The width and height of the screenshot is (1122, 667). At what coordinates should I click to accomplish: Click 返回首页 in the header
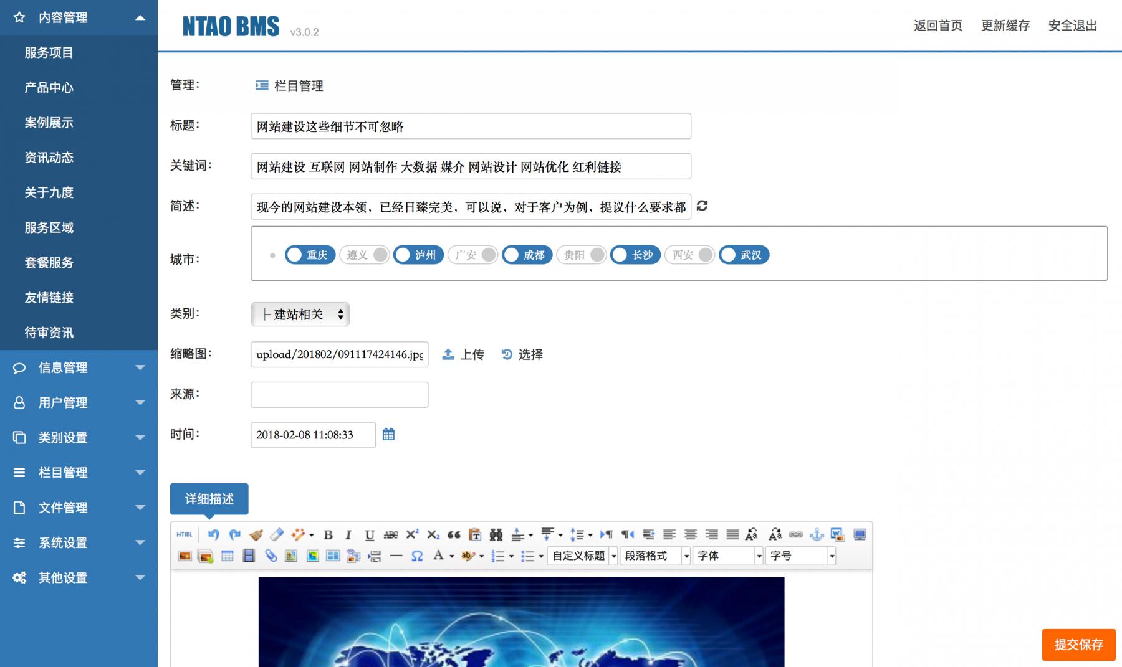938,26
